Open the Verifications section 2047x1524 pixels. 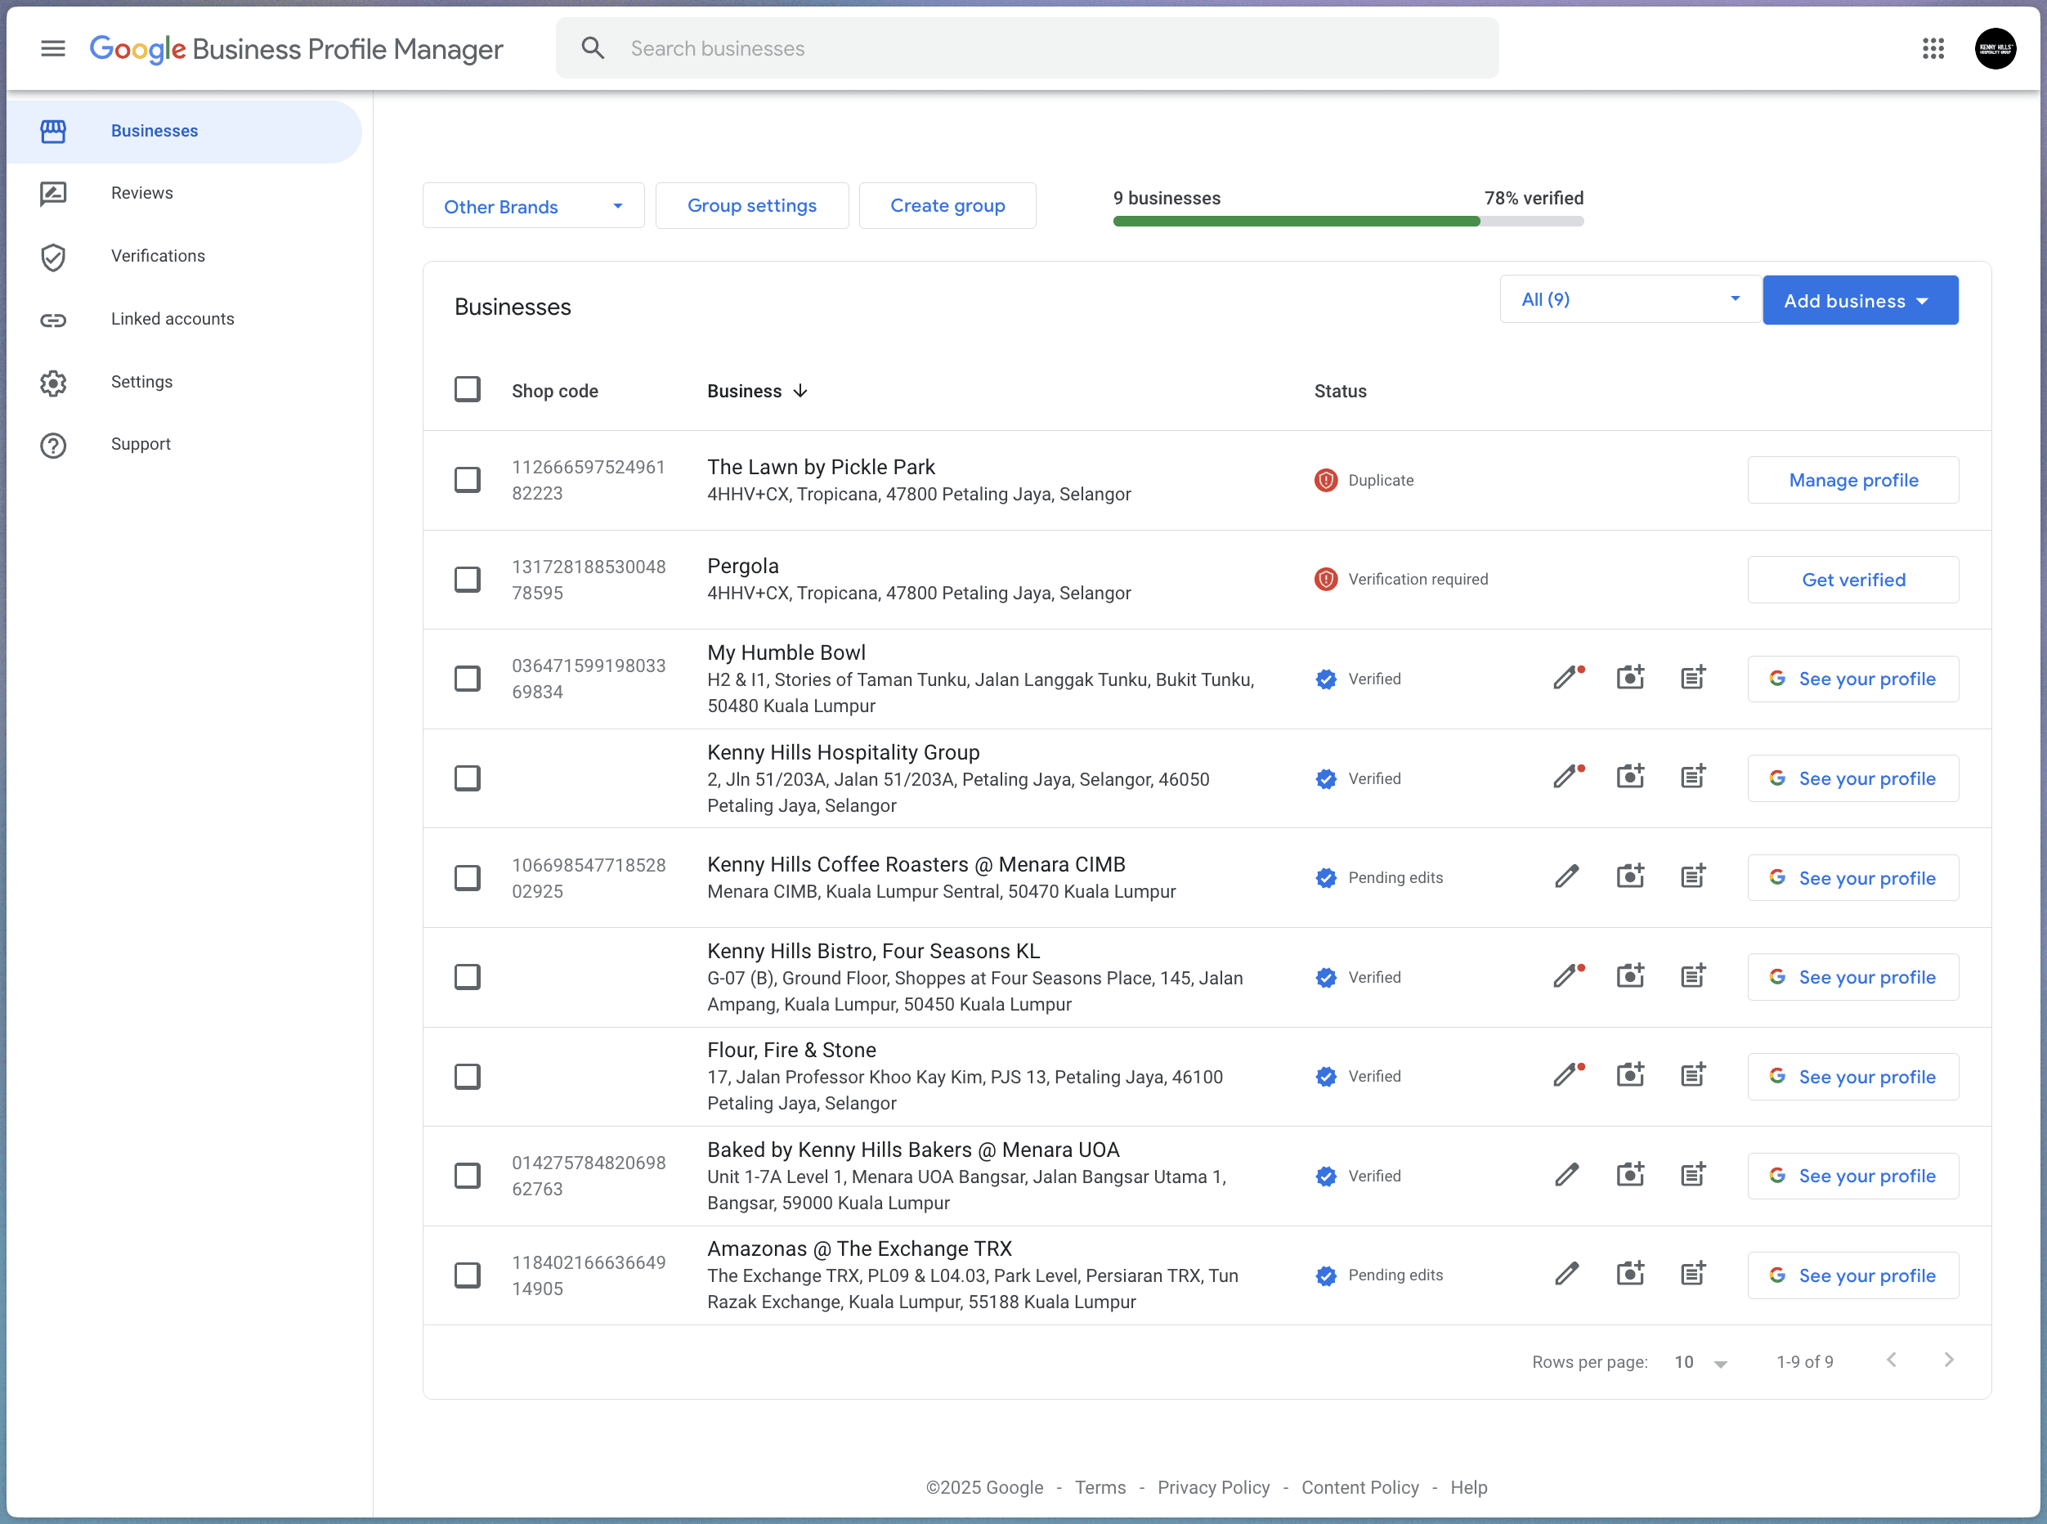click(x=158, y=256)
